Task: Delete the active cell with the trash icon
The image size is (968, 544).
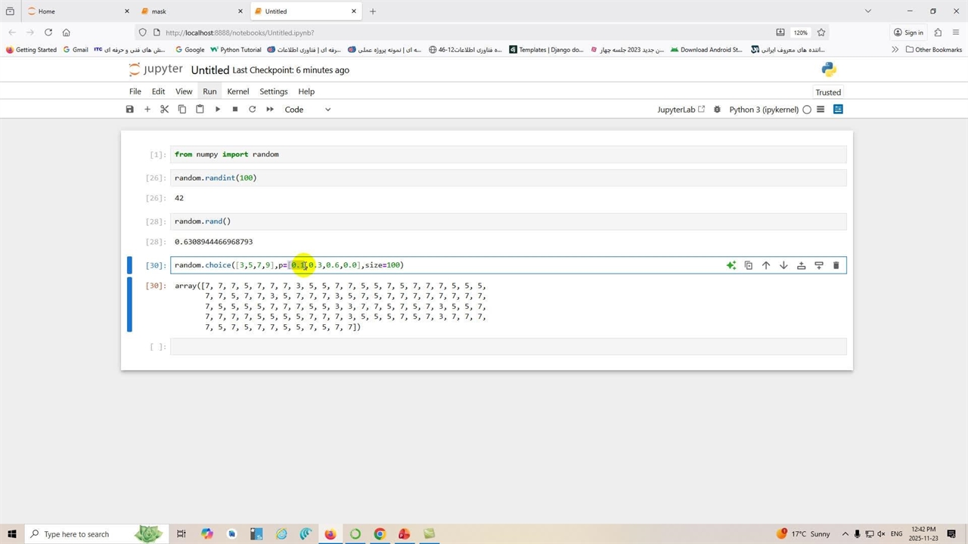Action: (836, 265)
